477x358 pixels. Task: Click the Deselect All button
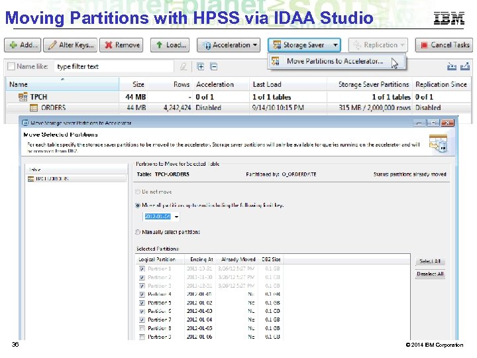(430, 274)
